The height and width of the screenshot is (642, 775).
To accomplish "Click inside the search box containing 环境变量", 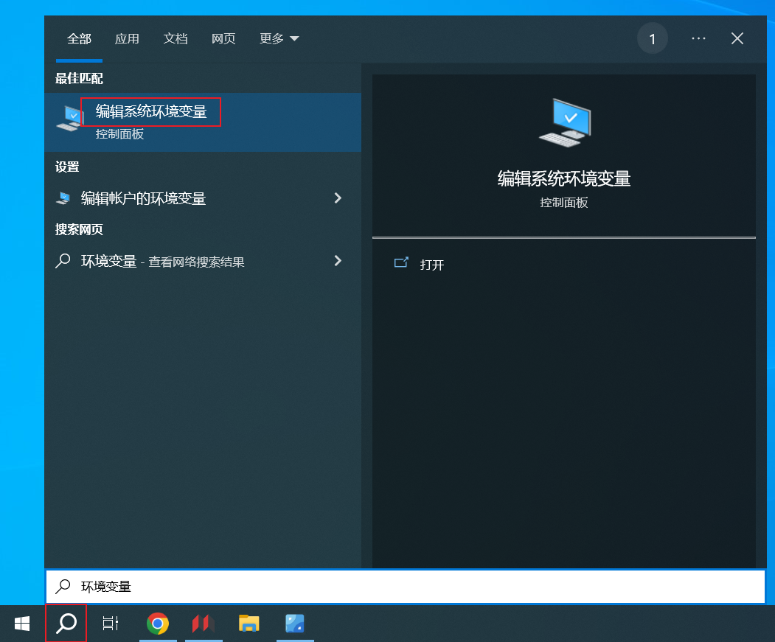I will click(406, 587).
